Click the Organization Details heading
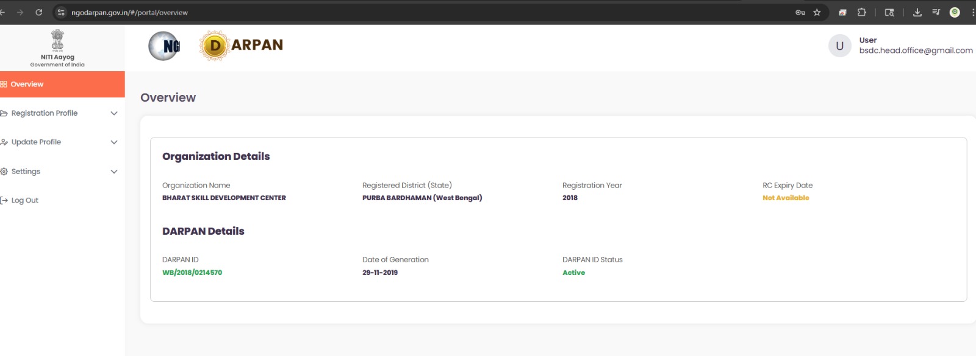The height and width of the screenshot is (356, 976). [x=216, y=156]
